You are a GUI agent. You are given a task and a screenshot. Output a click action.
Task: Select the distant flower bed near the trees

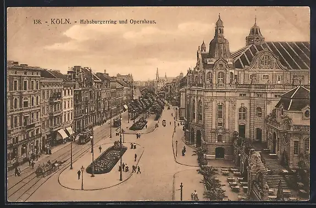click(138, 125)
